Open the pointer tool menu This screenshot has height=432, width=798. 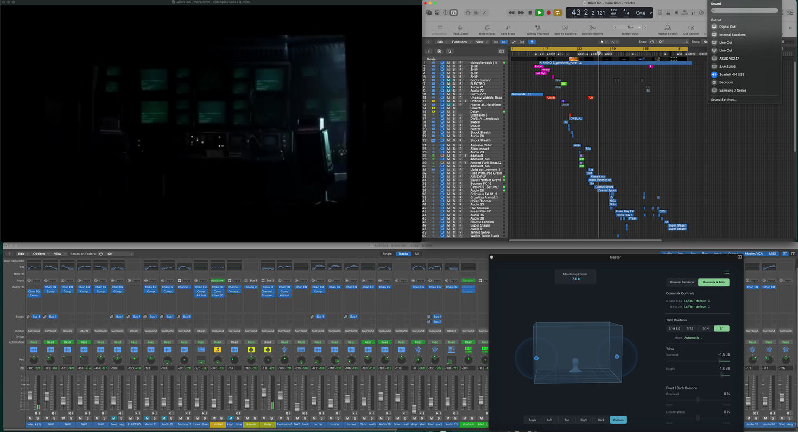point(604,42)
